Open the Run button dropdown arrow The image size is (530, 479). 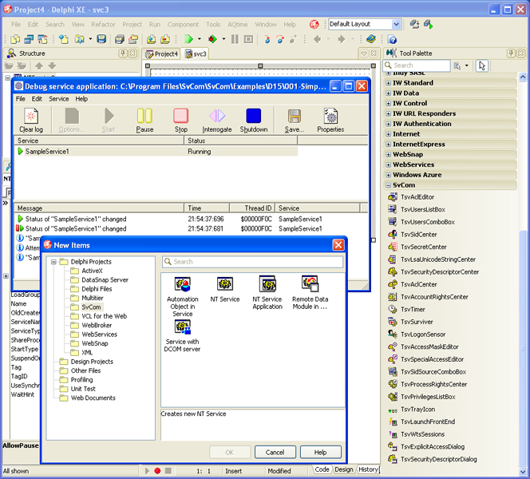tap(199, 39)
